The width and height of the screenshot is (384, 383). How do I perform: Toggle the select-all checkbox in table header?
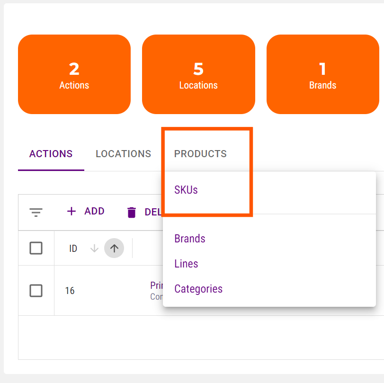point(36,248)
